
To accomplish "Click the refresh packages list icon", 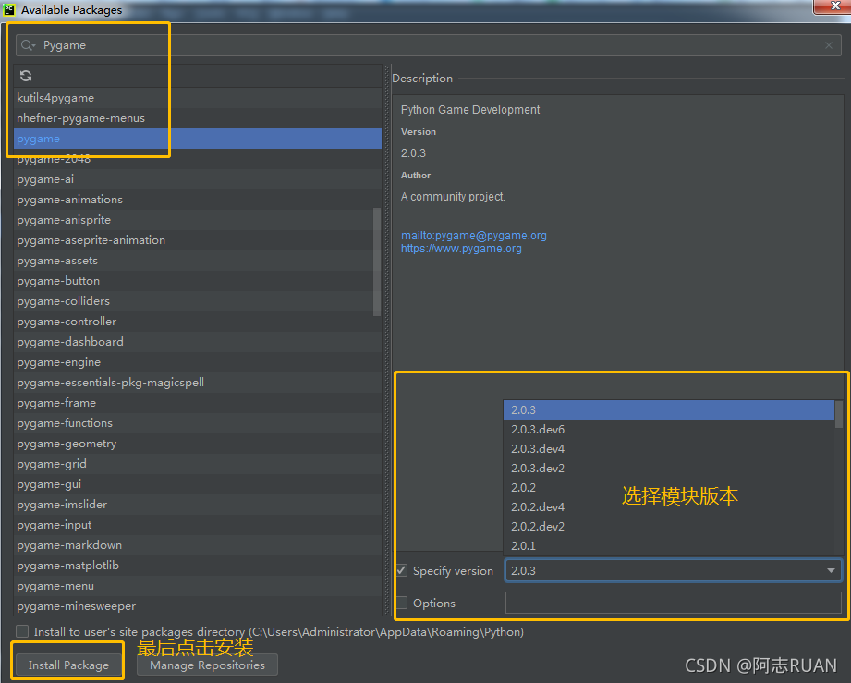I will point(26,76).
